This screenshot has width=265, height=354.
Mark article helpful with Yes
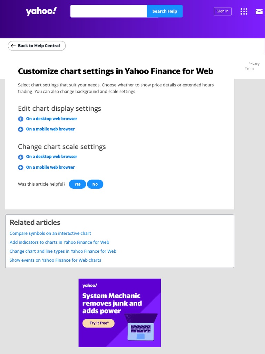tap(78, 184)
